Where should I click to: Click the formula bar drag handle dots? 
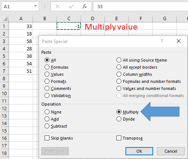45,6
